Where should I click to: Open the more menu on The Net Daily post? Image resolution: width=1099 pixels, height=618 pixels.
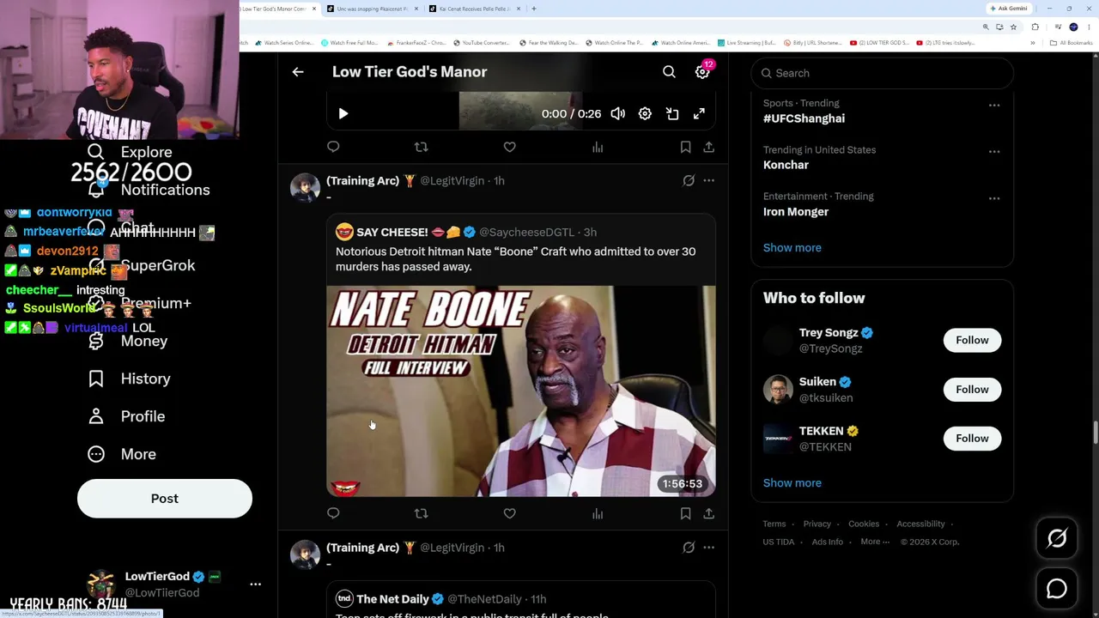point(708,548)
